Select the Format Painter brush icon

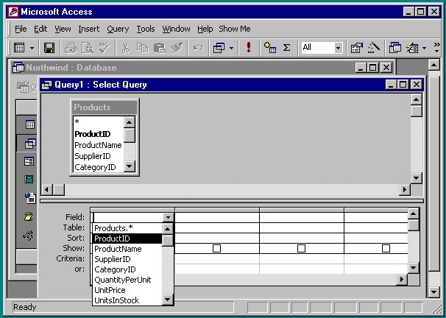[x=177, y=48]
